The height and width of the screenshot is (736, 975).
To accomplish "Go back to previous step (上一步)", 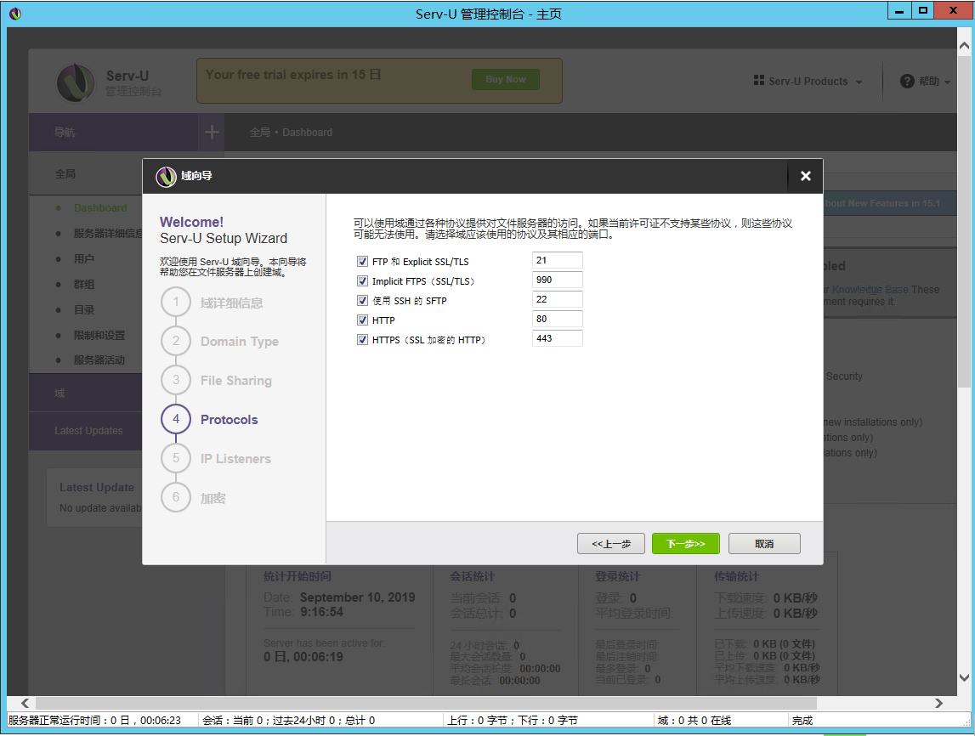I will click(610, 543).
